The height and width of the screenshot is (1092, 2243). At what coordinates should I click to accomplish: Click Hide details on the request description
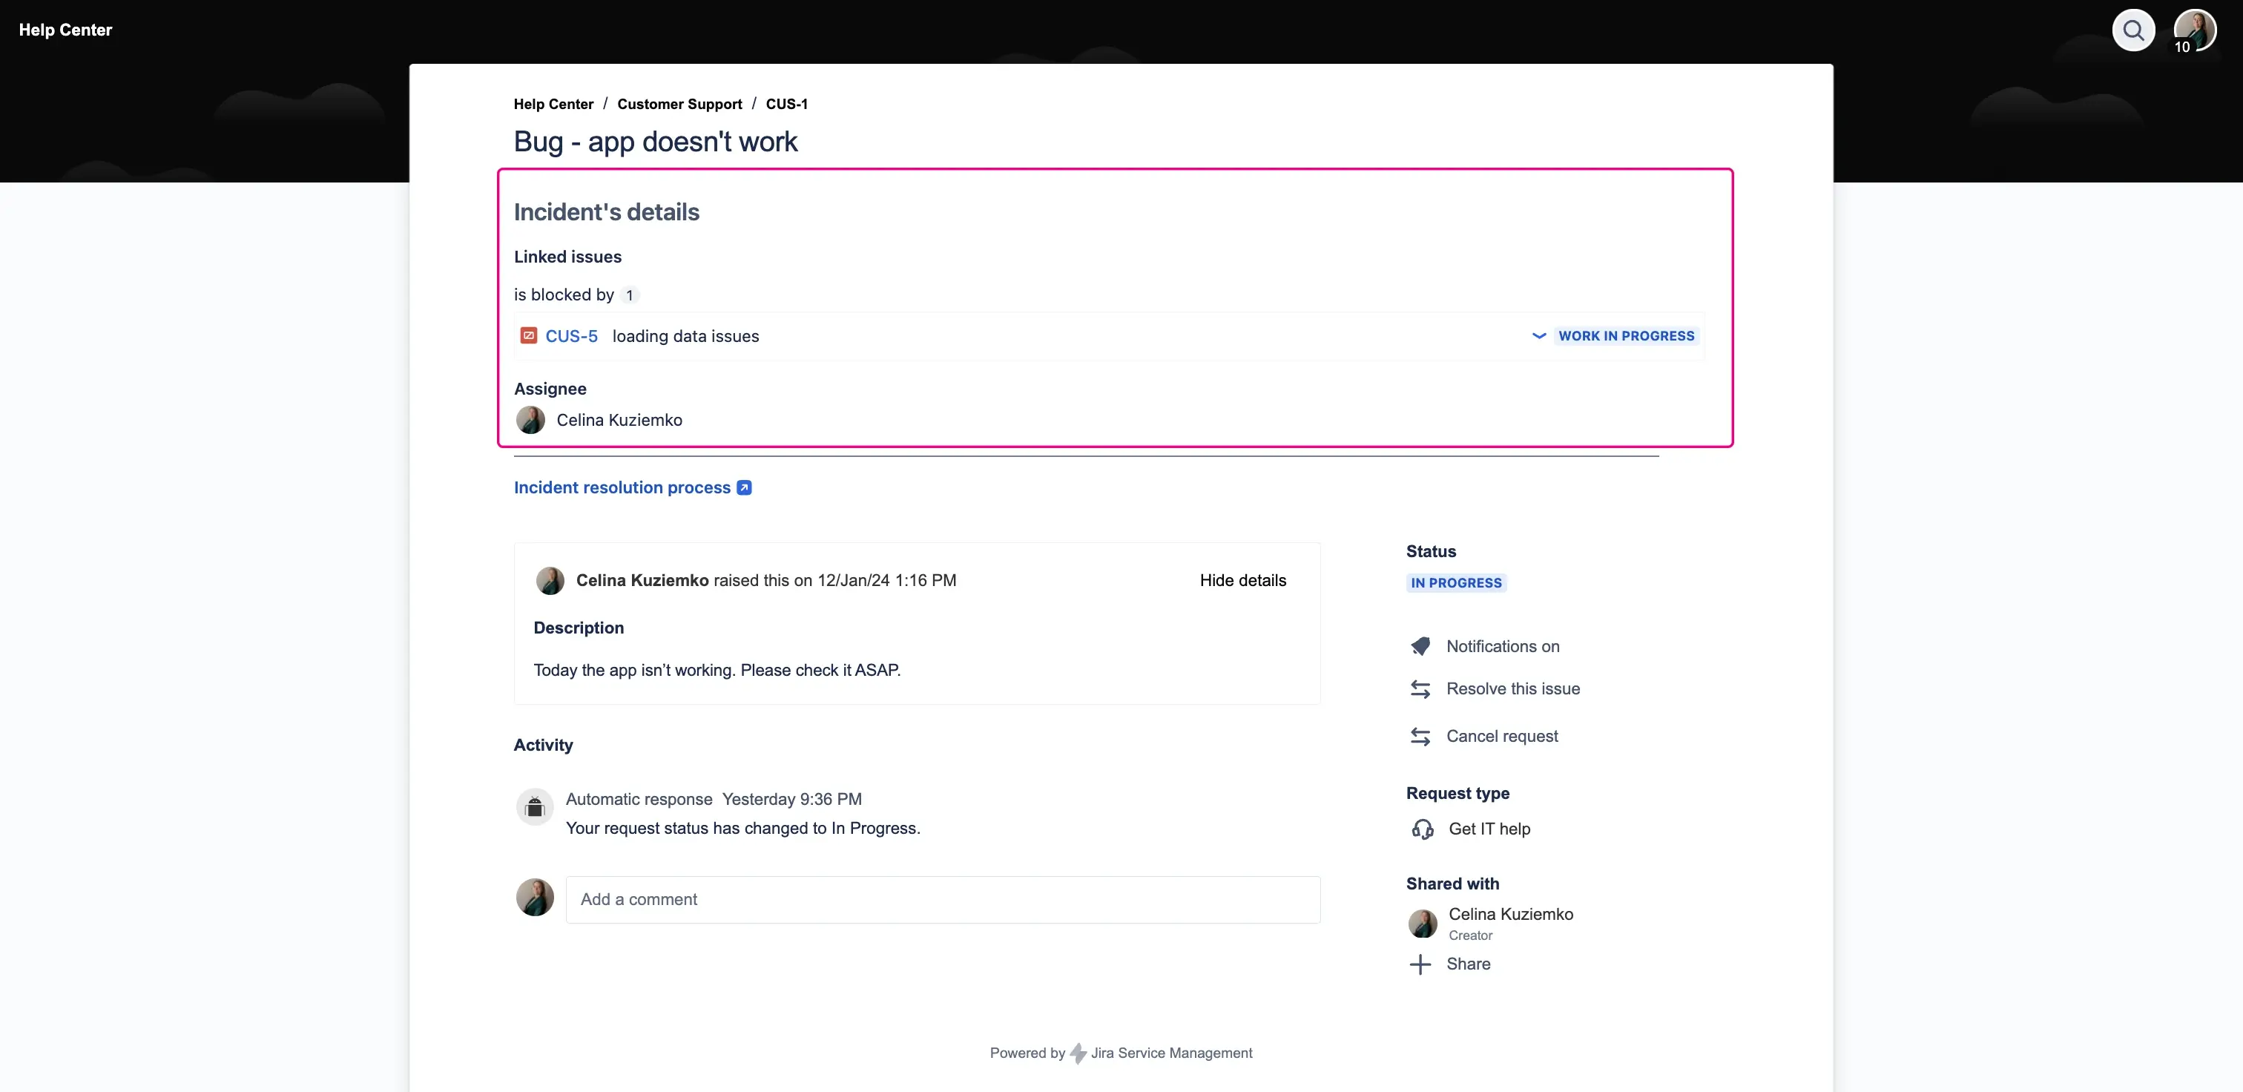click(1242, 580)
